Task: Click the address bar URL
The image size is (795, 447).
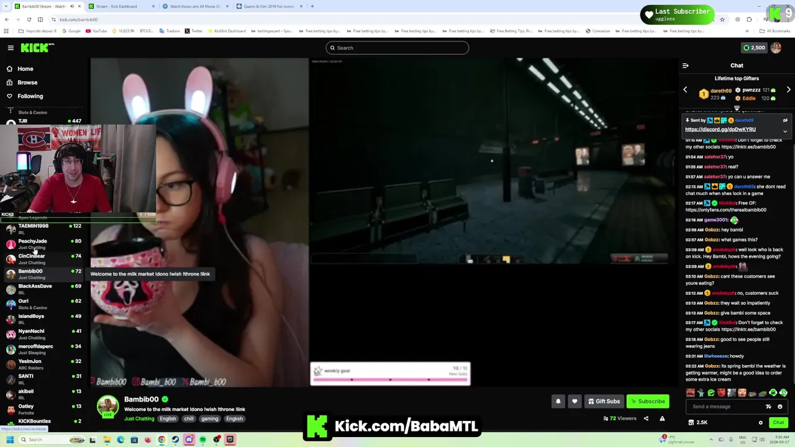Action: [79, 19]
